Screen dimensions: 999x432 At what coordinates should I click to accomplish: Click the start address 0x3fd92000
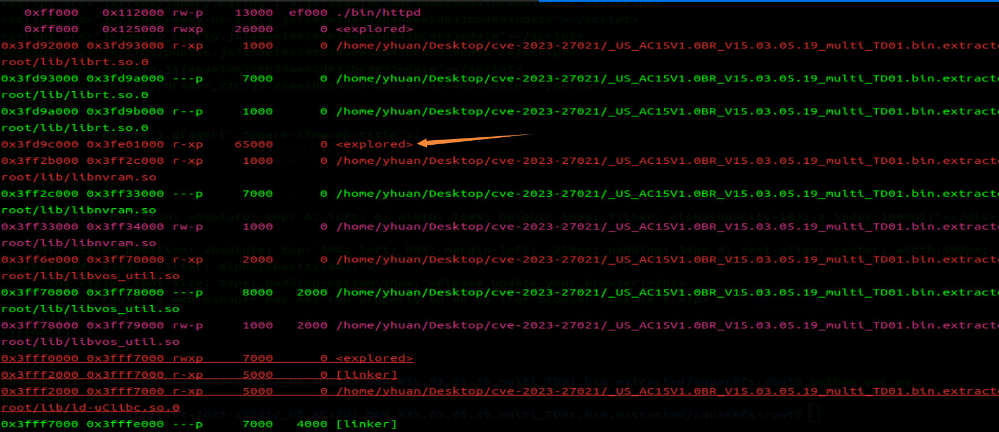(40, 46)
